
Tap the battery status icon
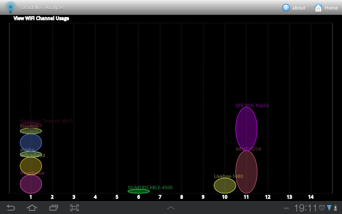pos(336,208)
